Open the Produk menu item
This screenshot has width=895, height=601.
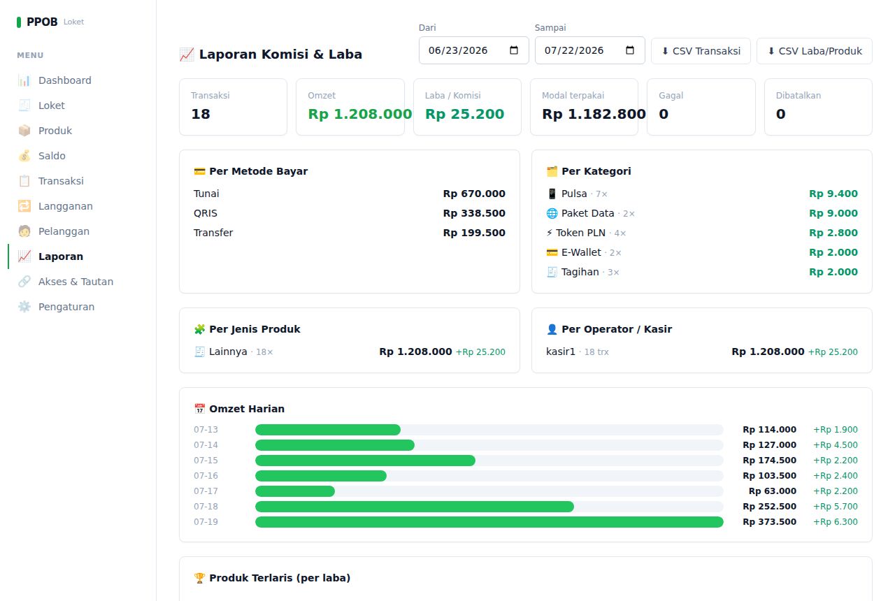click(x=78, y=131)
